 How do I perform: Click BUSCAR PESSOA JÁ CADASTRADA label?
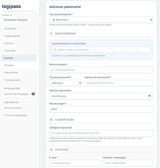pos(69,44)
